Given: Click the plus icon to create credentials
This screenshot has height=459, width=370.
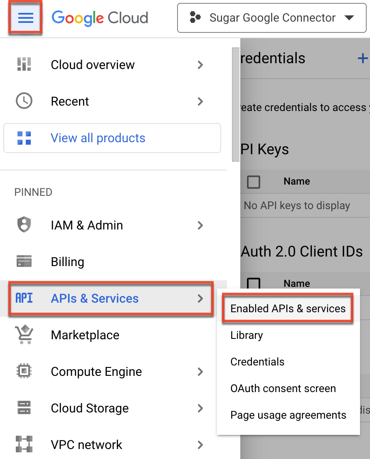Looking at the screenshot, I should [x=363, y=58].
